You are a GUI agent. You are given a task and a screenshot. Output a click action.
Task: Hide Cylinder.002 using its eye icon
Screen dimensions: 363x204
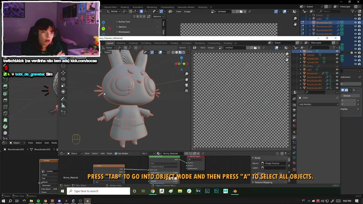(x=337, y=62)
